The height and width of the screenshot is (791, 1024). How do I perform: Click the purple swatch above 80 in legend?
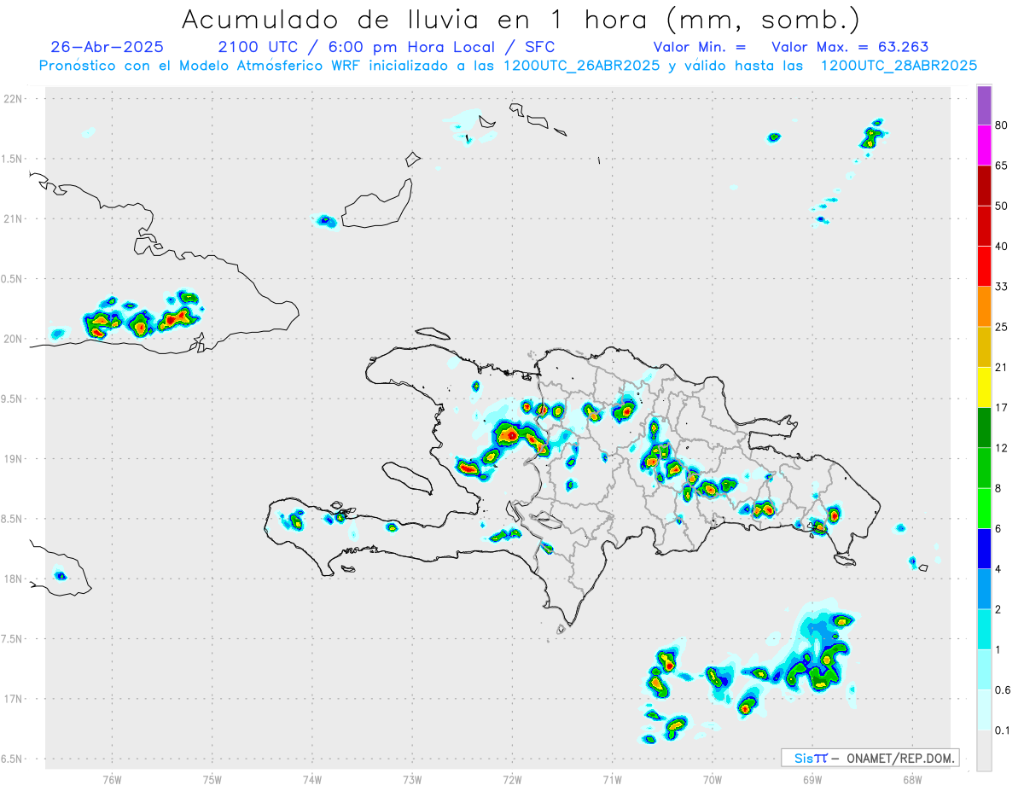point(984,106)
